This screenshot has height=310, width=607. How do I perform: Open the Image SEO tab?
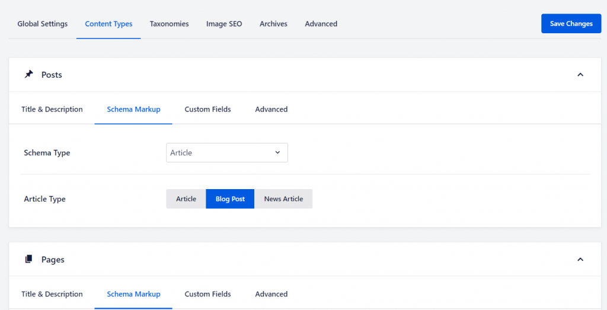[x=224, y=24]
